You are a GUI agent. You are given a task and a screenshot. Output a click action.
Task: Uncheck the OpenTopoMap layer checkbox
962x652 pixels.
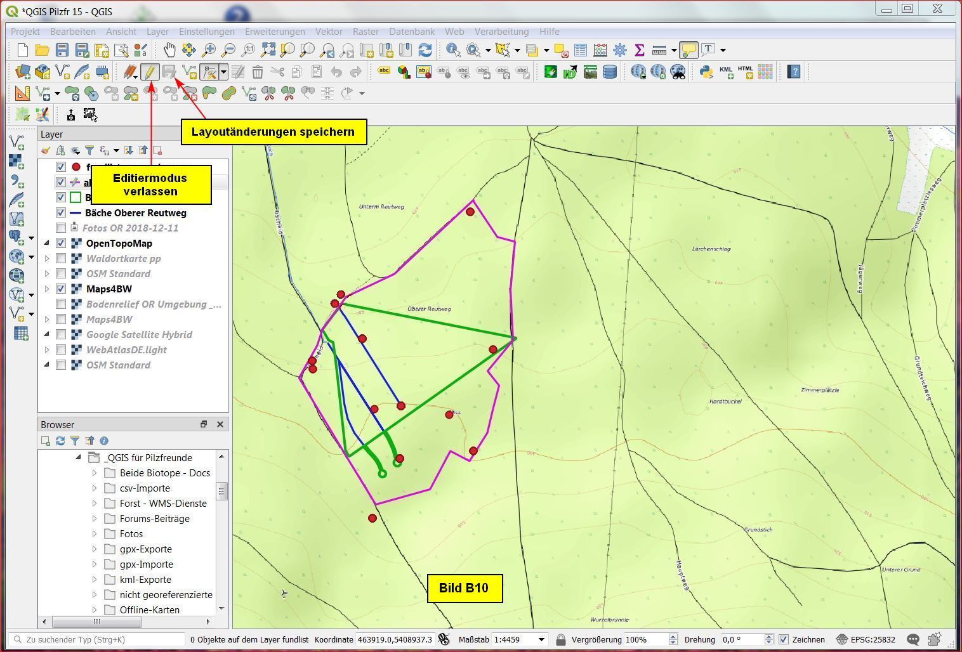click(61, 244)
